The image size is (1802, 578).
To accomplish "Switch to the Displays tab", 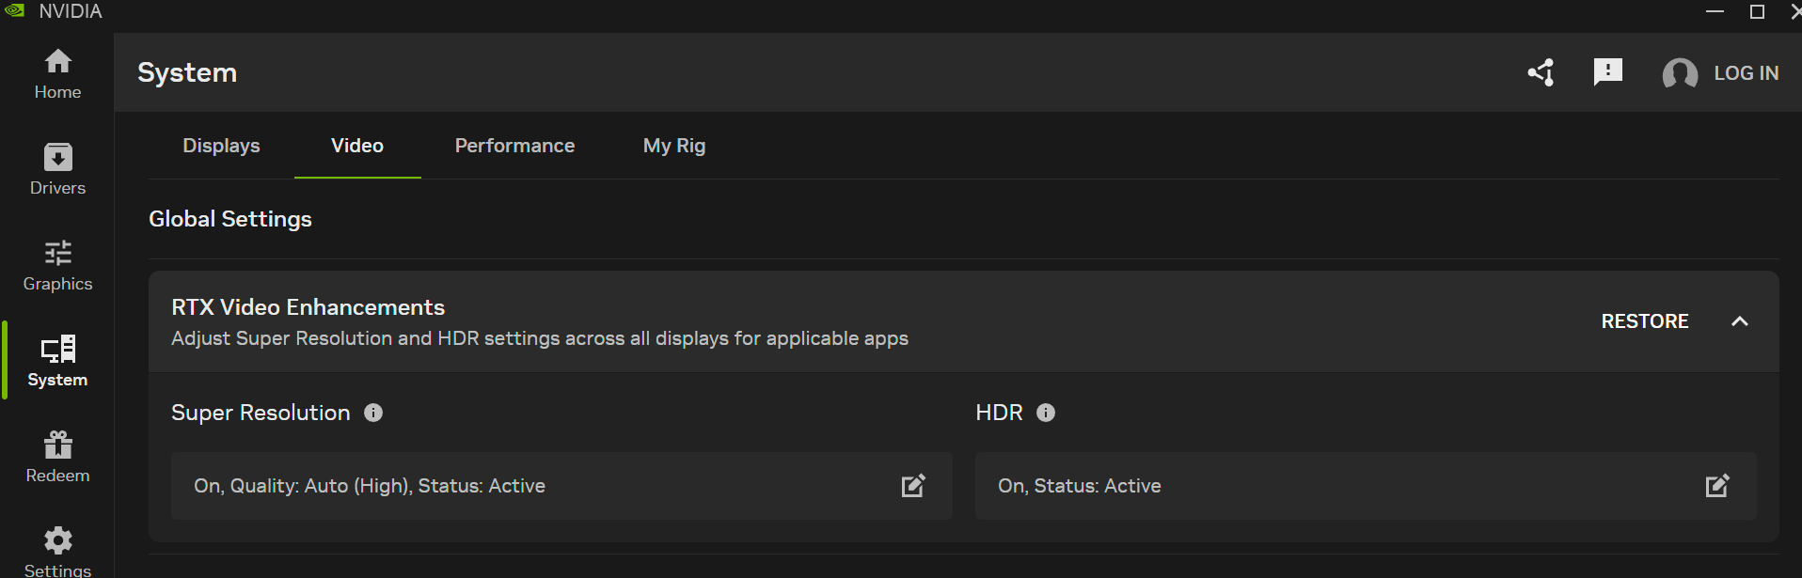I will tap(221, 146).
